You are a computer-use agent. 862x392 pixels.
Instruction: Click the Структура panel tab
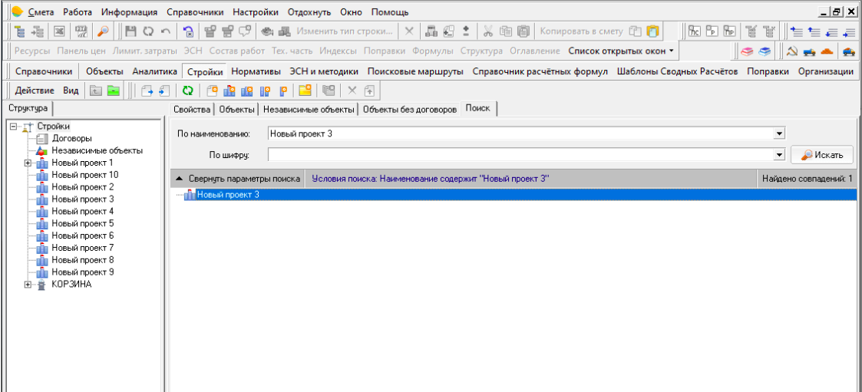tap(28, 108)
